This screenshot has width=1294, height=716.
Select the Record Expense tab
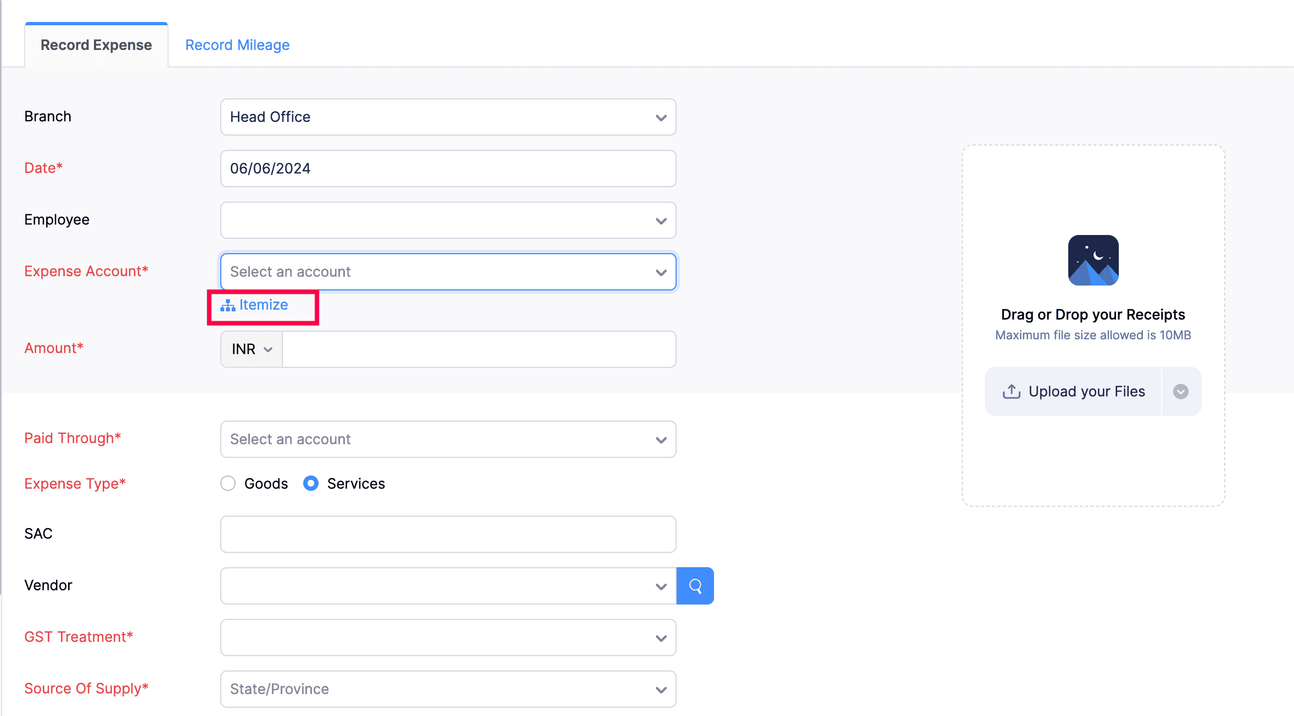96,44
